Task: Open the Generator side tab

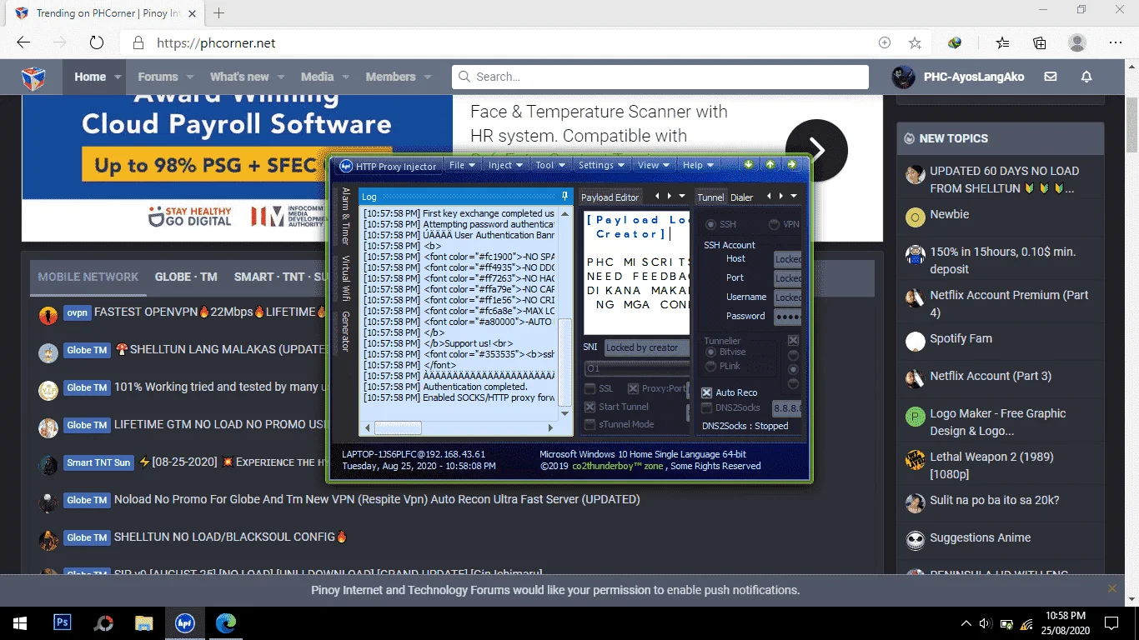Action: (346, 331)
